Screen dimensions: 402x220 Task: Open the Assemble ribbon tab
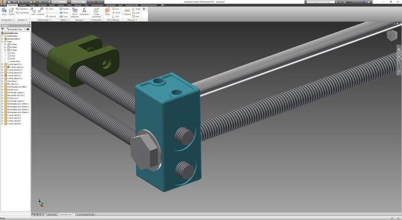click(12, 5)
